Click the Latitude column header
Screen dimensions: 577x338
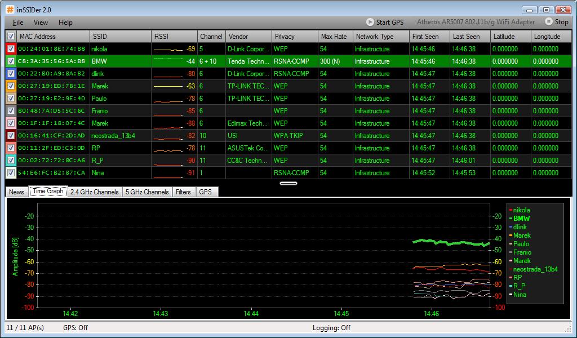point(511,37)
